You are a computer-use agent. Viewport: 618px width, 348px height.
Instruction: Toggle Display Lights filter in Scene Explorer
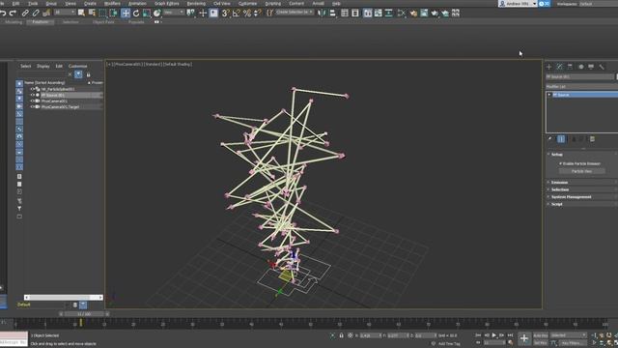(19, 99)
